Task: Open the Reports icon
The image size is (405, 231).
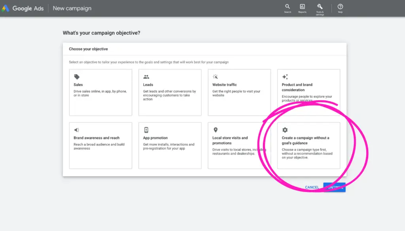Action: pos(302,7)
